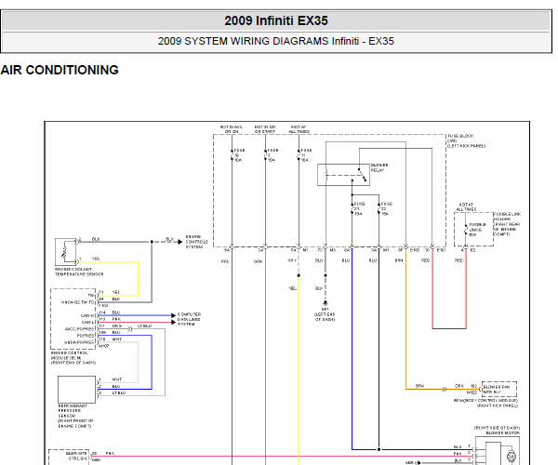The width and height of the screenshot is (558, 465).
Task: Click the splice dot joining the two blue wires
Action: click(x=379, y=449)
